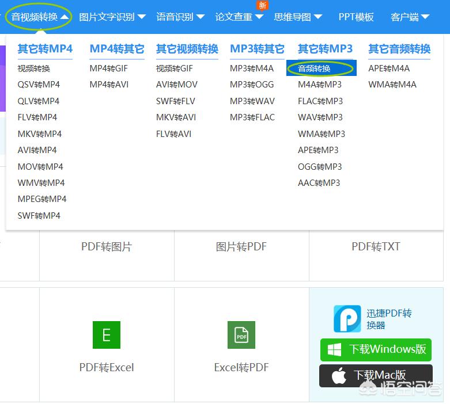
Task: Click the green PDF转Excel icon
Action: [107, 334]
